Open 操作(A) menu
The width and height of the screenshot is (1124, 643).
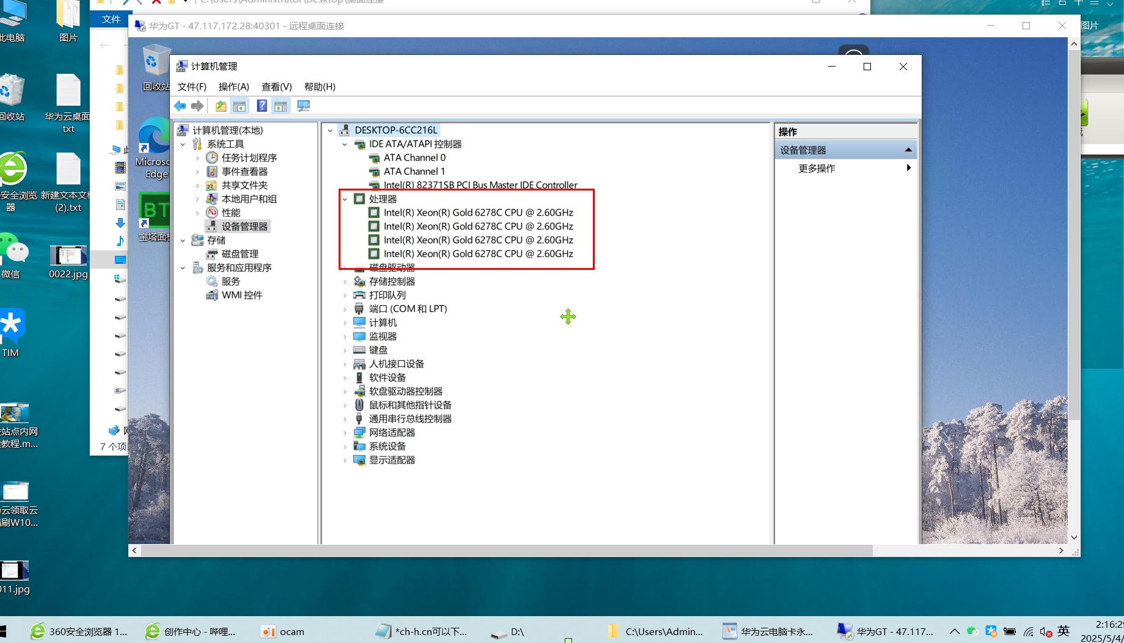coord(233,87)
